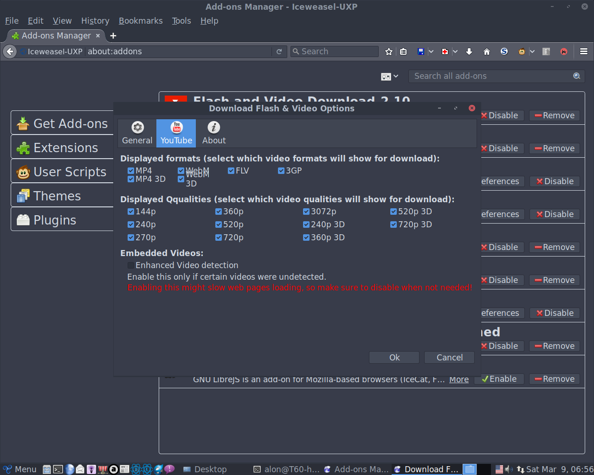This screenshot has height=475, width=594.
Task: Click the Search all add-ons field
Action: 492,76
